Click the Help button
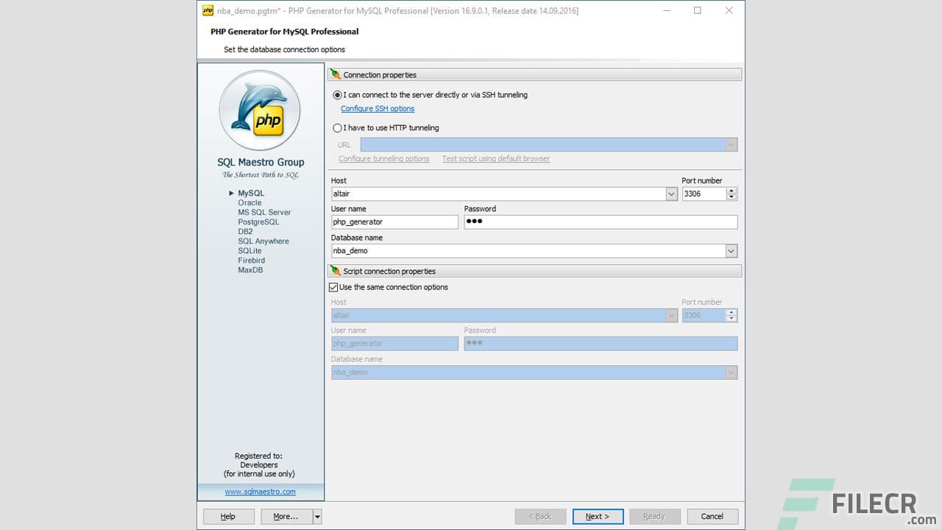Image resolution: width=942 pixels, height=530 pixels. tap(228, 516)
